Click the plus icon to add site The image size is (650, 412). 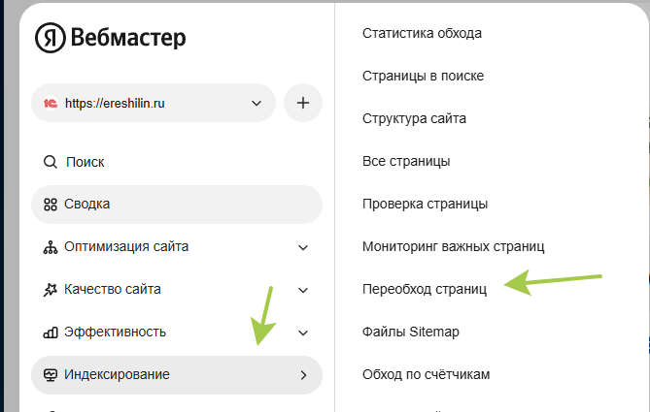[x=303, y=103]
